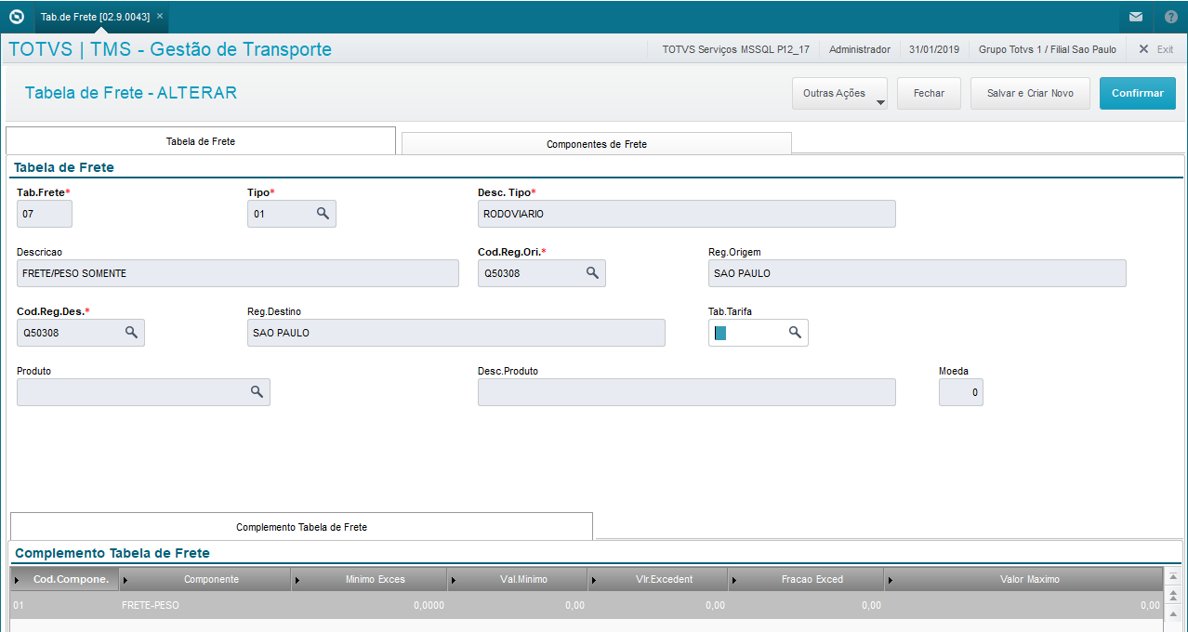Click the Desc. Tipo field RODOVIARIO

(x=687, y=214)
